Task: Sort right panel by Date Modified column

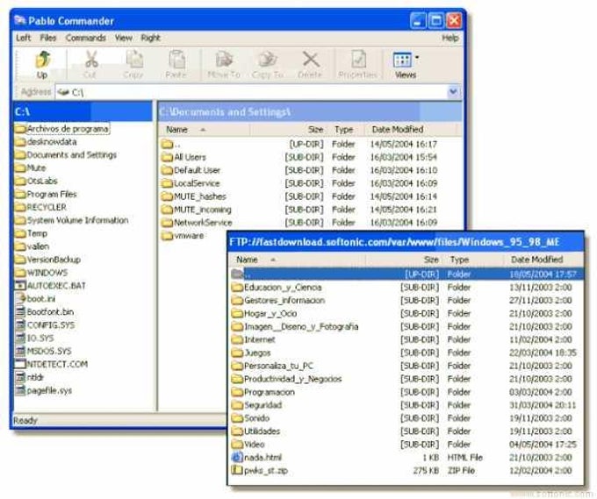Action: coord(411,130)
